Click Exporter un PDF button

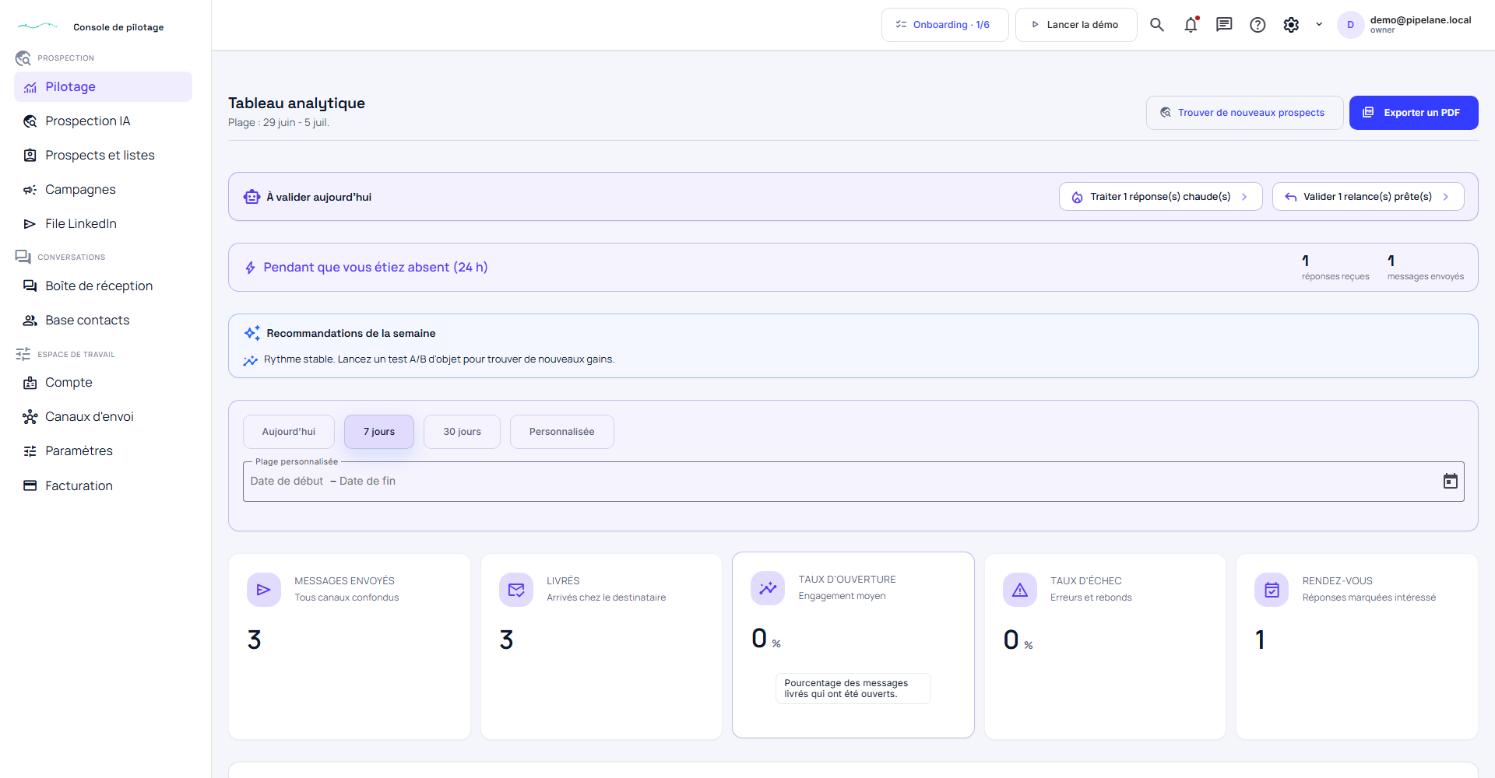(1413, 113)
